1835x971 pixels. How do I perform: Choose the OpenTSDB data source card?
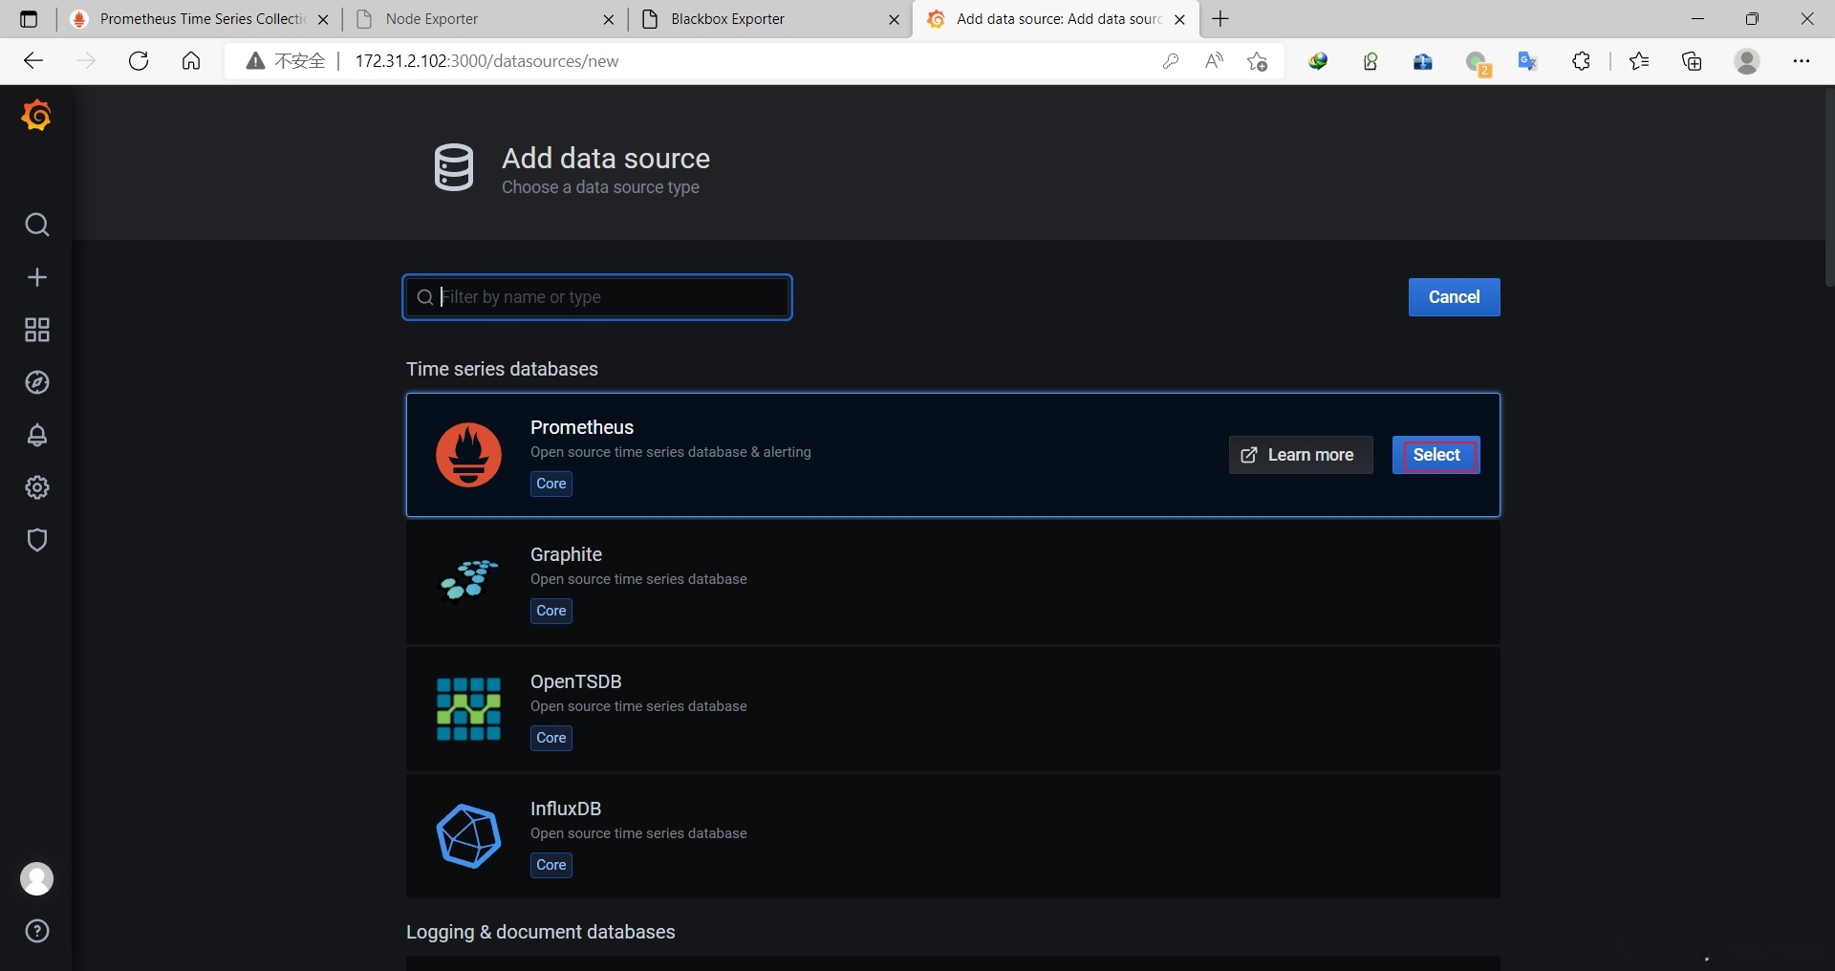click(x=953, y=709)
